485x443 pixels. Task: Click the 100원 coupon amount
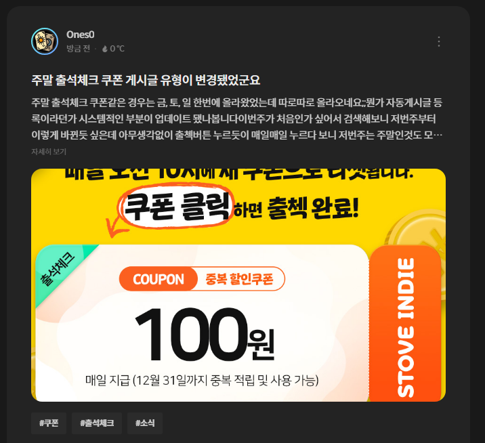(x=205, y=335)
